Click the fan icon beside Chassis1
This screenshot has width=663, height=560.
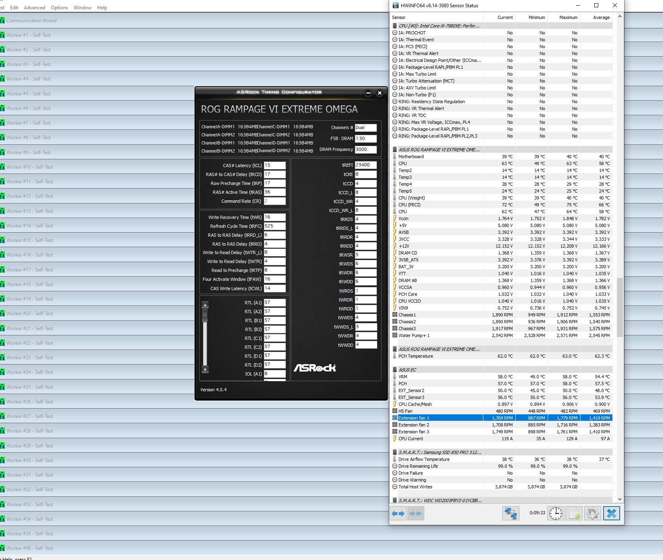pyautogui.click(x=395, y=315)
